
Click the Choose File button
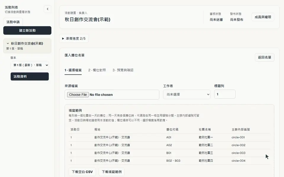tap(78, 95)
